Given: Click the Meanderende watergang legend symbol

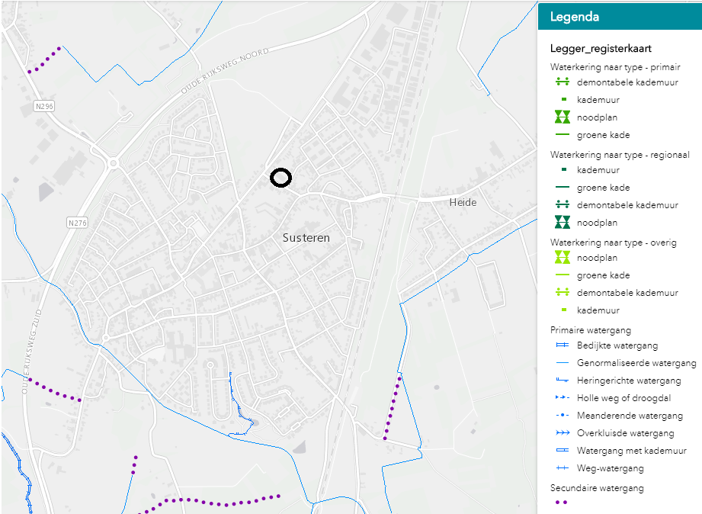Looking at the screenshot, I should [x=563, y=415].
